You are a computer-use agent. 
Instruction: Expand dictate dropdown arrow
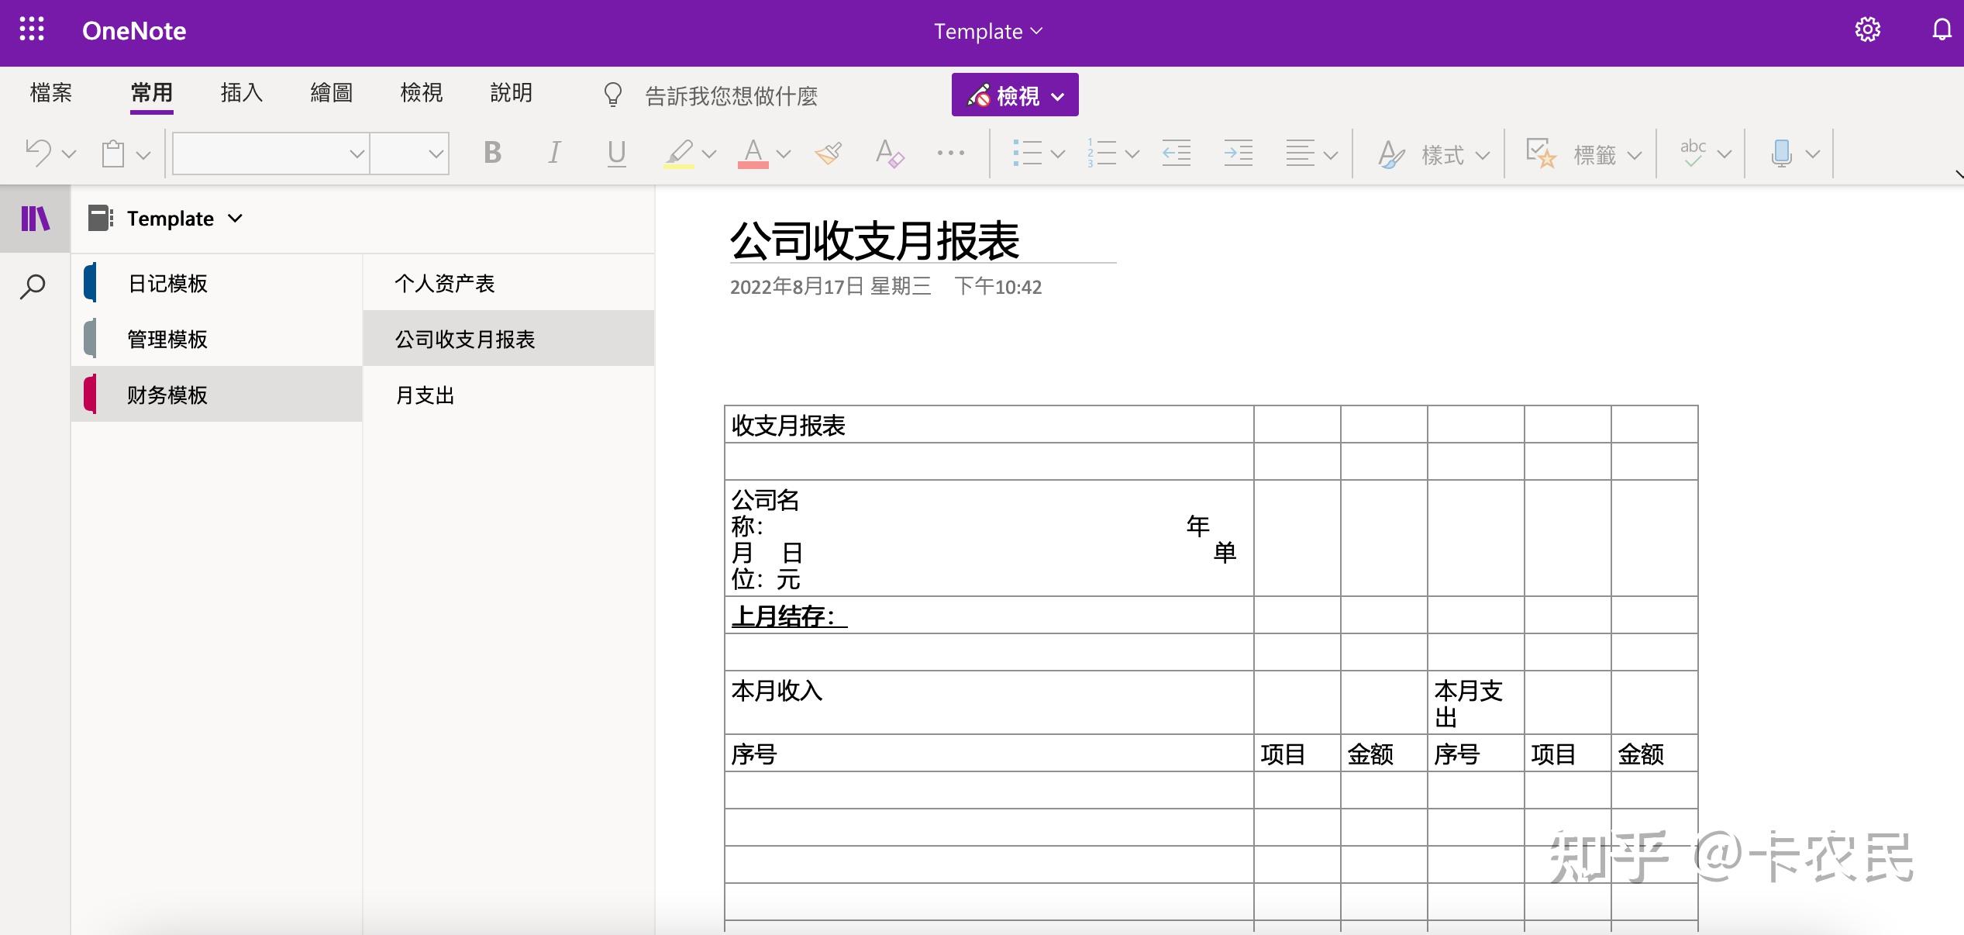[1813, 154]
